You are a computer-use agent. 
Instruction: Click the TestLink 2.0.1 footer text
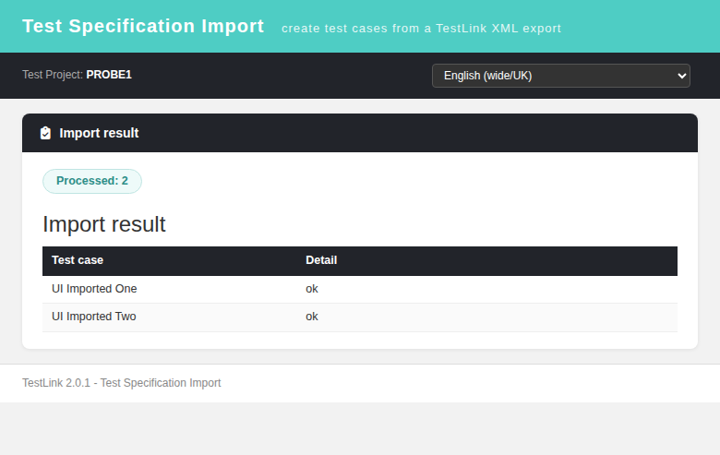point(122,383)
